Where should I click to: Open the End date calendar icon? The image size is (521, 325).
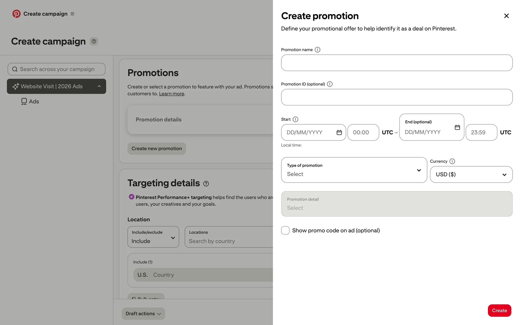point(457,127)
